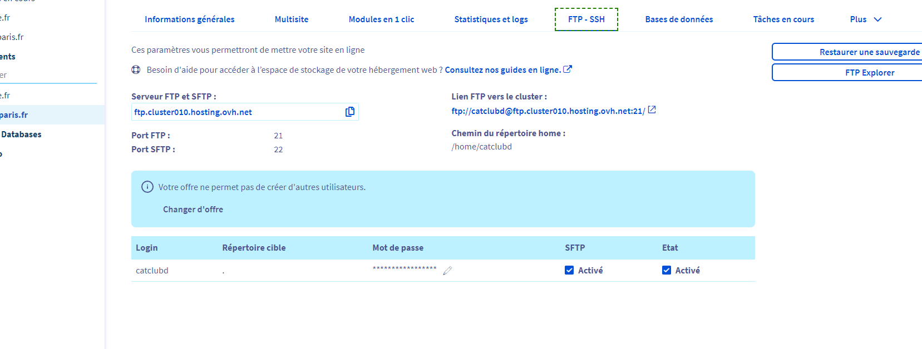Click the pencil icon to edit password
The image size is (922, 349).
click(x=447, y=271)
